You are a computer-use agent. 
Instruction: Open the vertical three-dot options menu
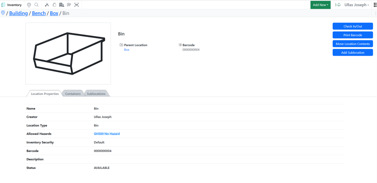pos(376,13)
